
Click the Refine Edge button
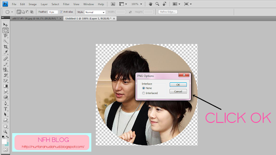tap(168, 12)
